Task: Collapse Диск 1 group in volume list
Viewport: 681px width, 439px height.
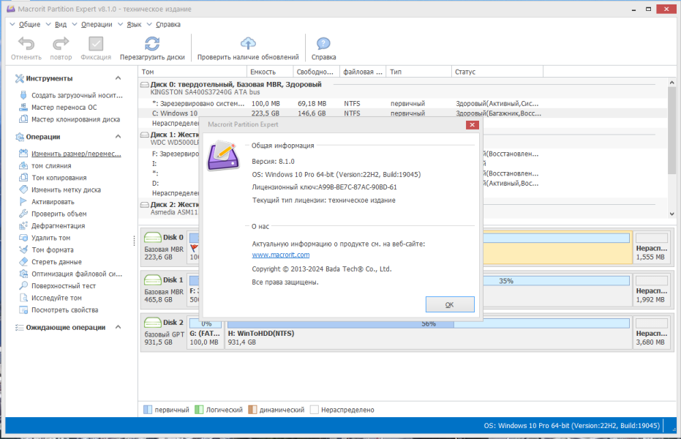Action: [x=144, y=135]
